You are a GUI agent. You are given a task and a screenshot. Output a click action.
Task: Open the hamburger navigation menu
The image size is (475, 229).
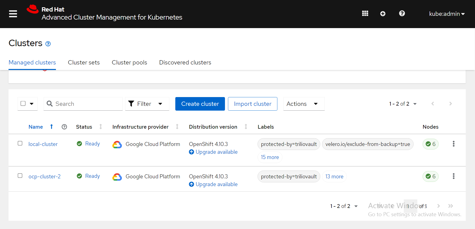point(13,14)
